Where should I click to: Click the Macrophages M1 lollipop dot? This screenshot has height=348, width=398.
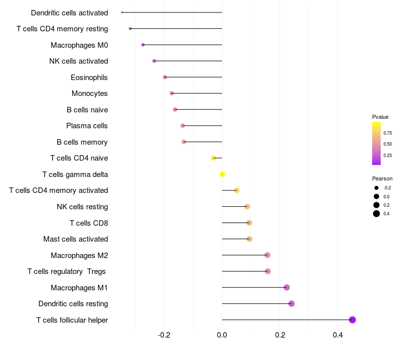point(287,287)
